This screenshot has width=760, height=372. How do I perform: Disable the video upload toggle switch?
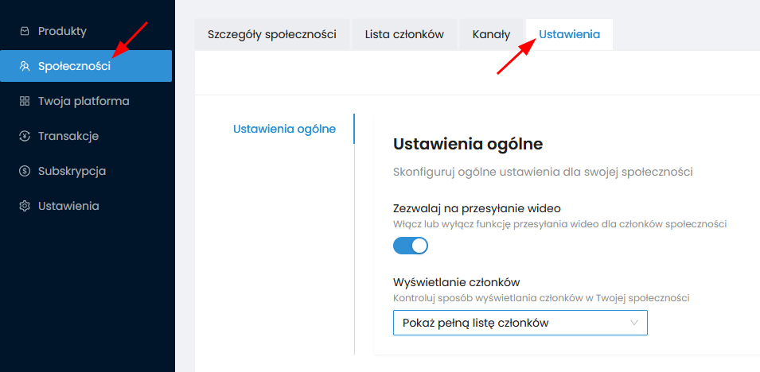coord(411,246)
